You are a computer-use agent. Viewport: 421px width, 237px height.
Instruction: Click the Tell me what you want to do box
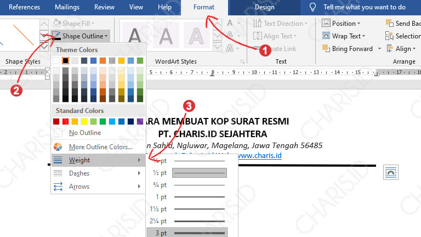click(364, 7)
